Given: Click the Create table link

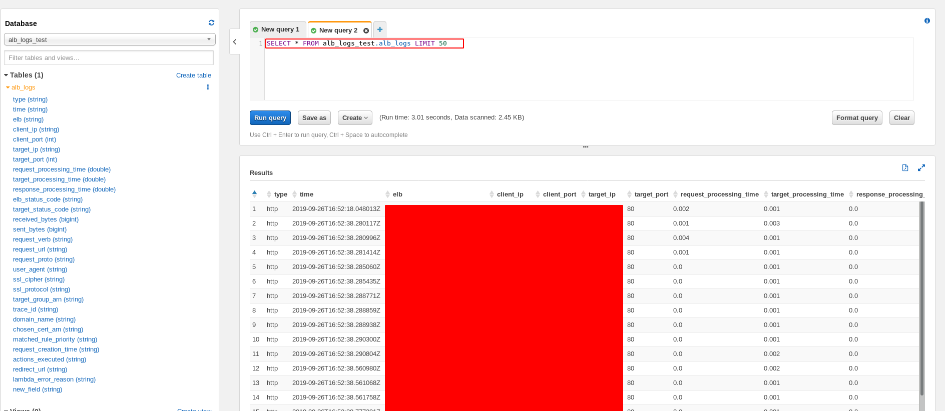Looking at the screenshot, I should (x=193, y=75).
